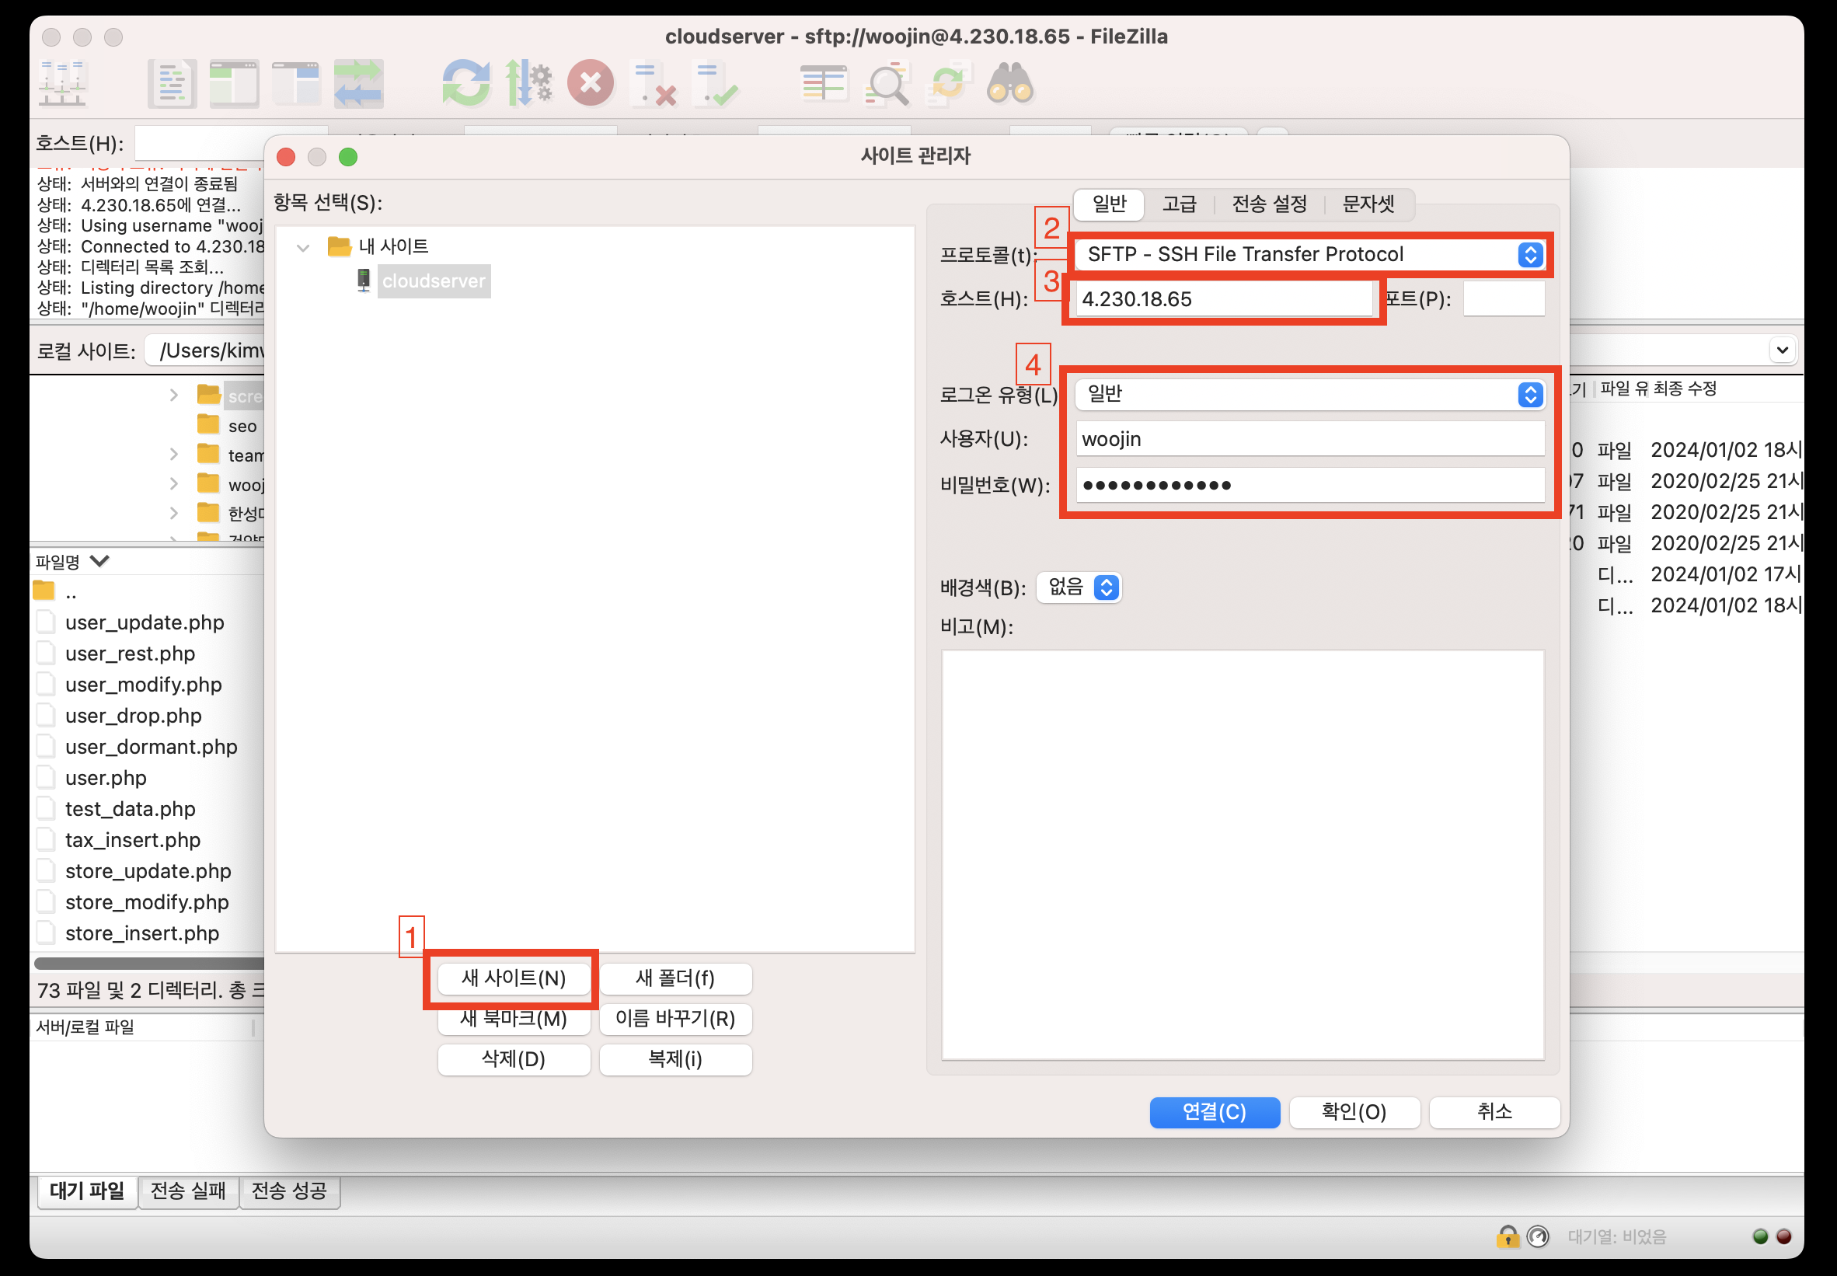
Task: Click the refresh file lists icon
Action: pyautogui.click(x=465, y=83)
